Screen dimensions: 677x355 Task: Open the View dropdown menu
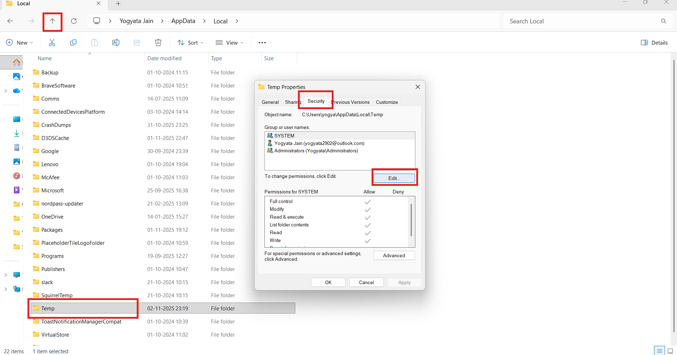point(229,43)
